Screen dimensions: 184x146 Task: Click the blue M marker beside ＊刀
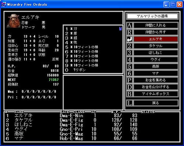(120, 29)
